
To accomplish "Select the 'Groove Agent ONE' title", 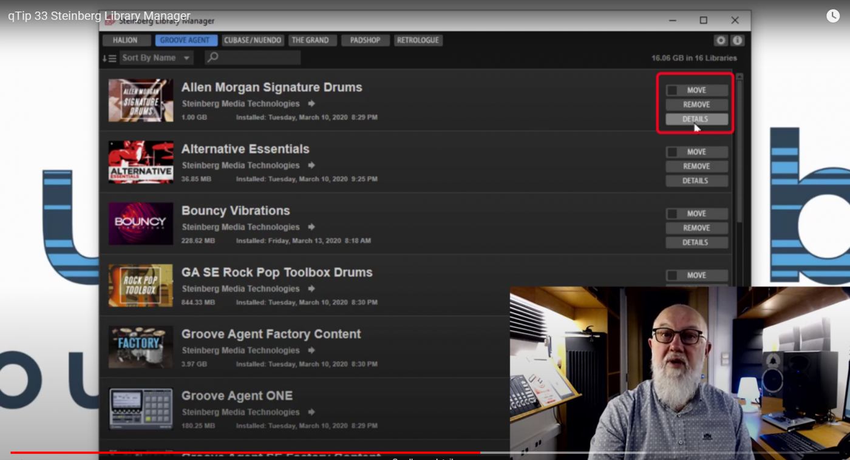I will pos(237,396).
